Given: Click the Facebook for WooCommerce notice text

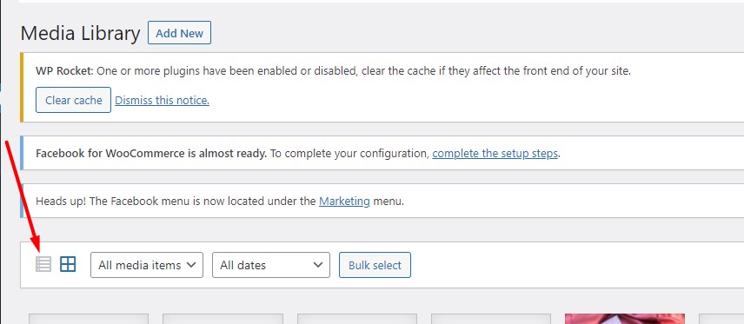Looking at the screenshot, I should click(298, 153).
